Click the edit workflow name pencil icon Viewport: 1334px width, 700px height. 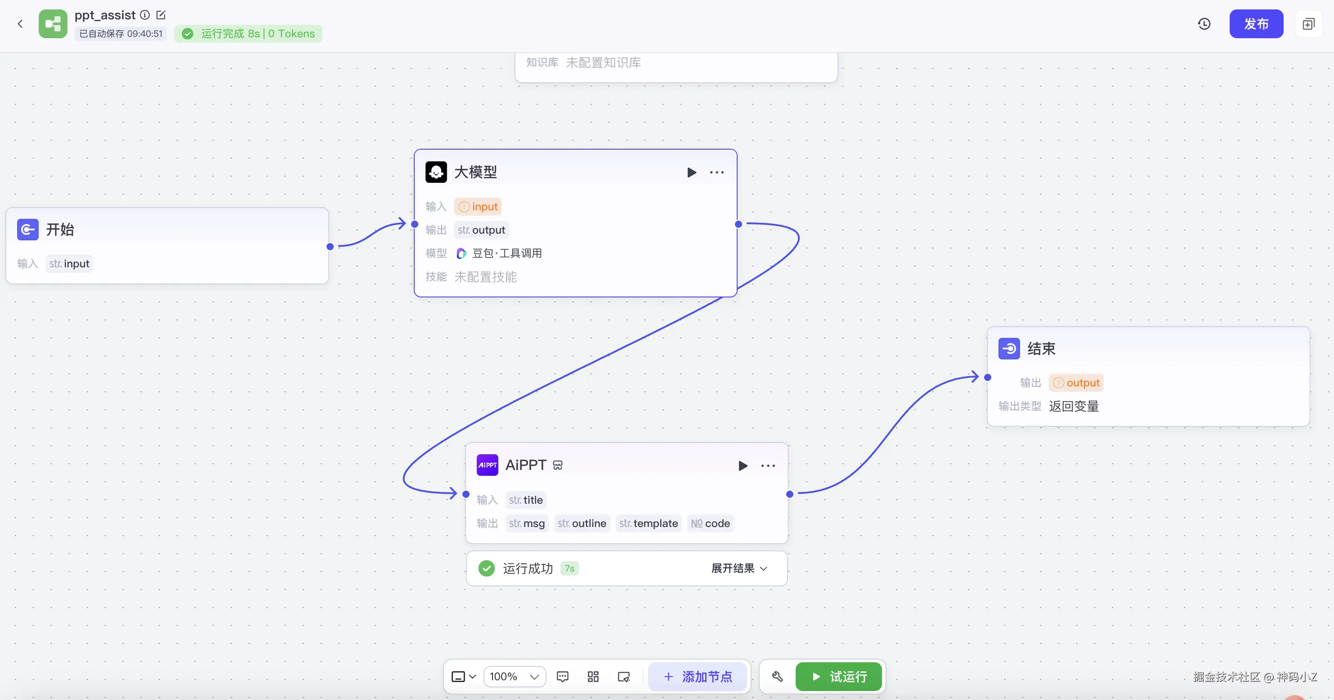(x=161, y=15)
